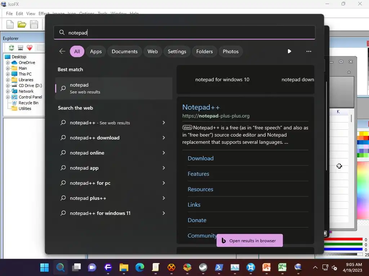The height and width of the screenshot is (276, 369).
Task: Click the network tray icon
Action: click(x=325, y=267)
